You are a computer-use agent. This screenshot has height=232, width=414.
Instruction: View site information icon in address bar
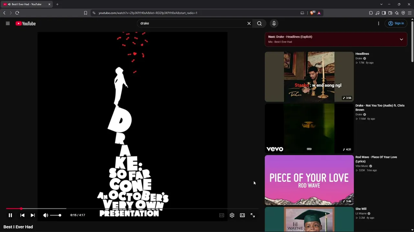[x=94, y=13]
